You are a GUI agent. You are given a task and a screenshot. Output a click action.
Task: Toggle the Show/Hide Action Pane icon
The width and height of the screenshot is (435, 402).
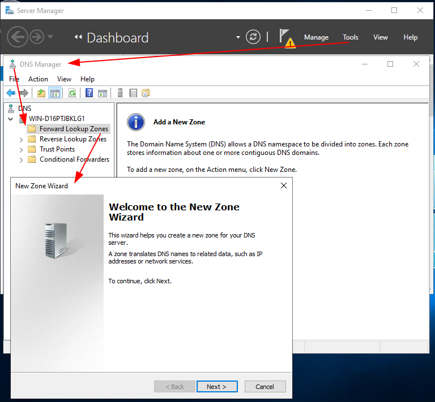click(103, 93)
